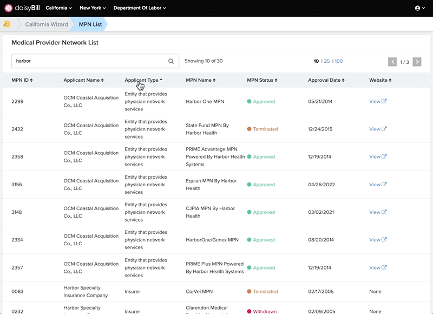Sort table by MPN Status column

point(262,80)
